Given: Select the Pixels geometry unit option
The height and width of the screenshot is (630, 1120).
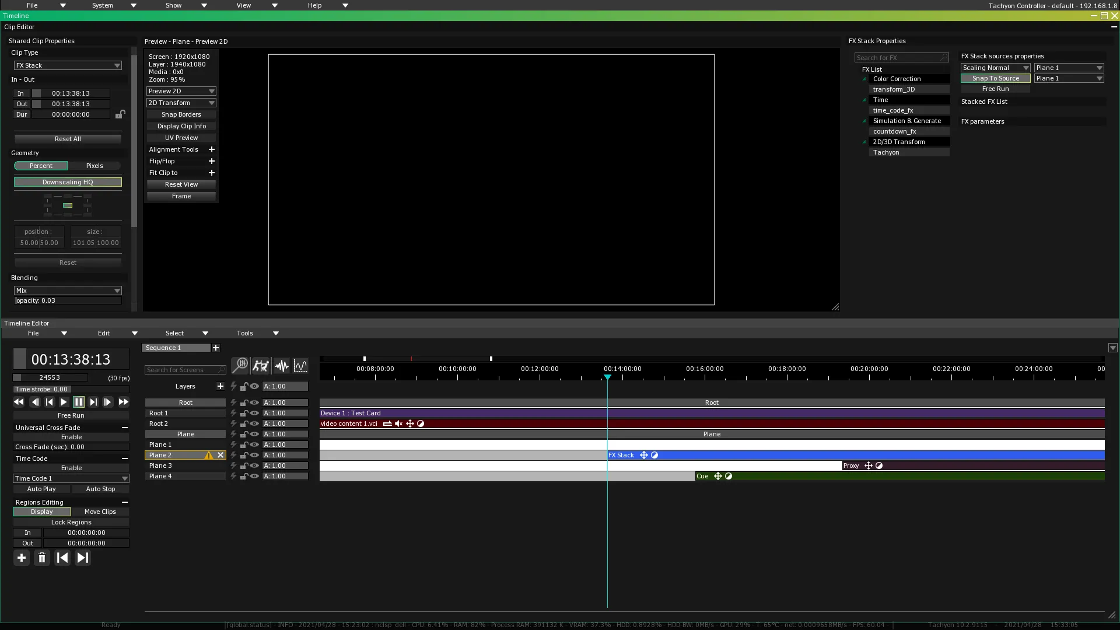Looking at the screenshot, I should click(x=94, y=166).
